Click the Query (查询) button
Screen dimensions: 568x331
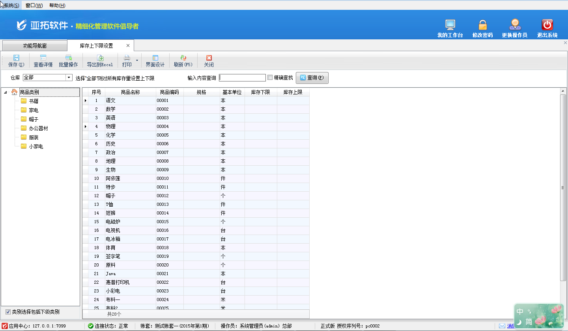tap(312, 78)
